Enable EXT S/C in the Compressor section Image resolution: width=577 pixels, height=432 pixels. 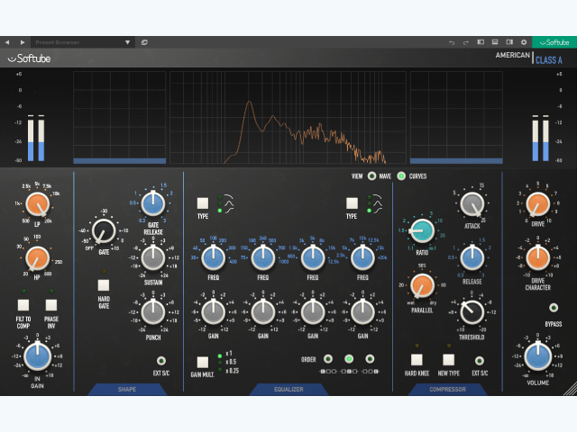(480, 361)
